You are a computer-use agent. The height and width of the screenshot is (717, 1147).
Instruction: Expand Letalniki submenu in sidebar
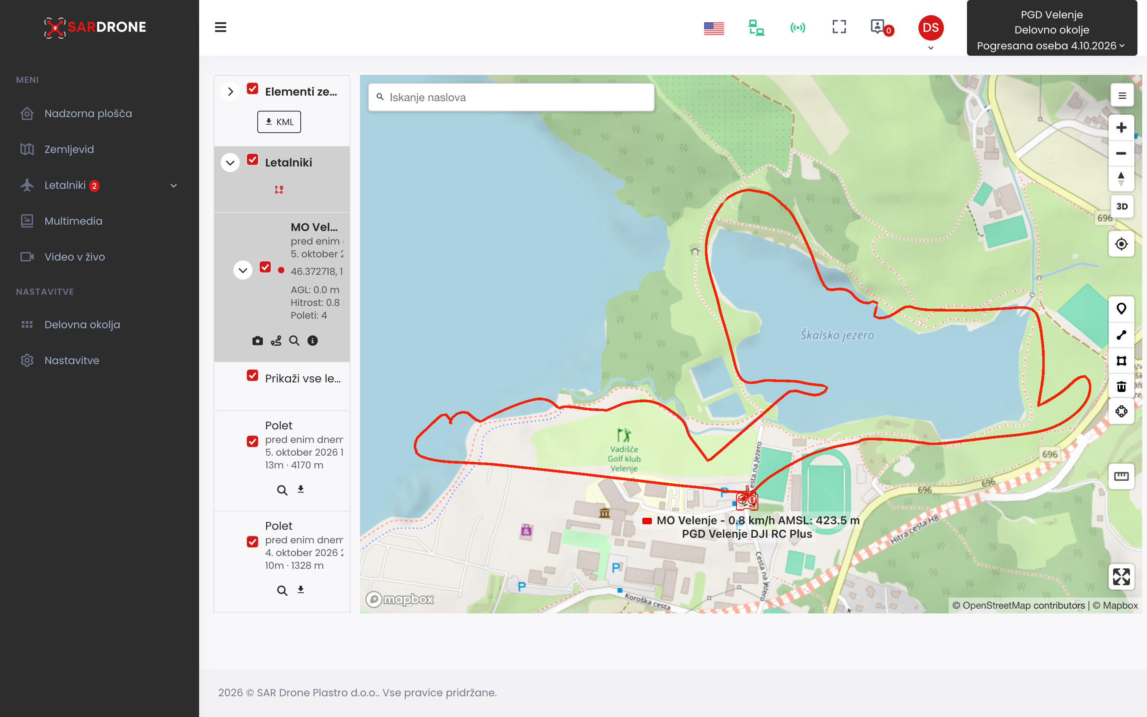174,185
